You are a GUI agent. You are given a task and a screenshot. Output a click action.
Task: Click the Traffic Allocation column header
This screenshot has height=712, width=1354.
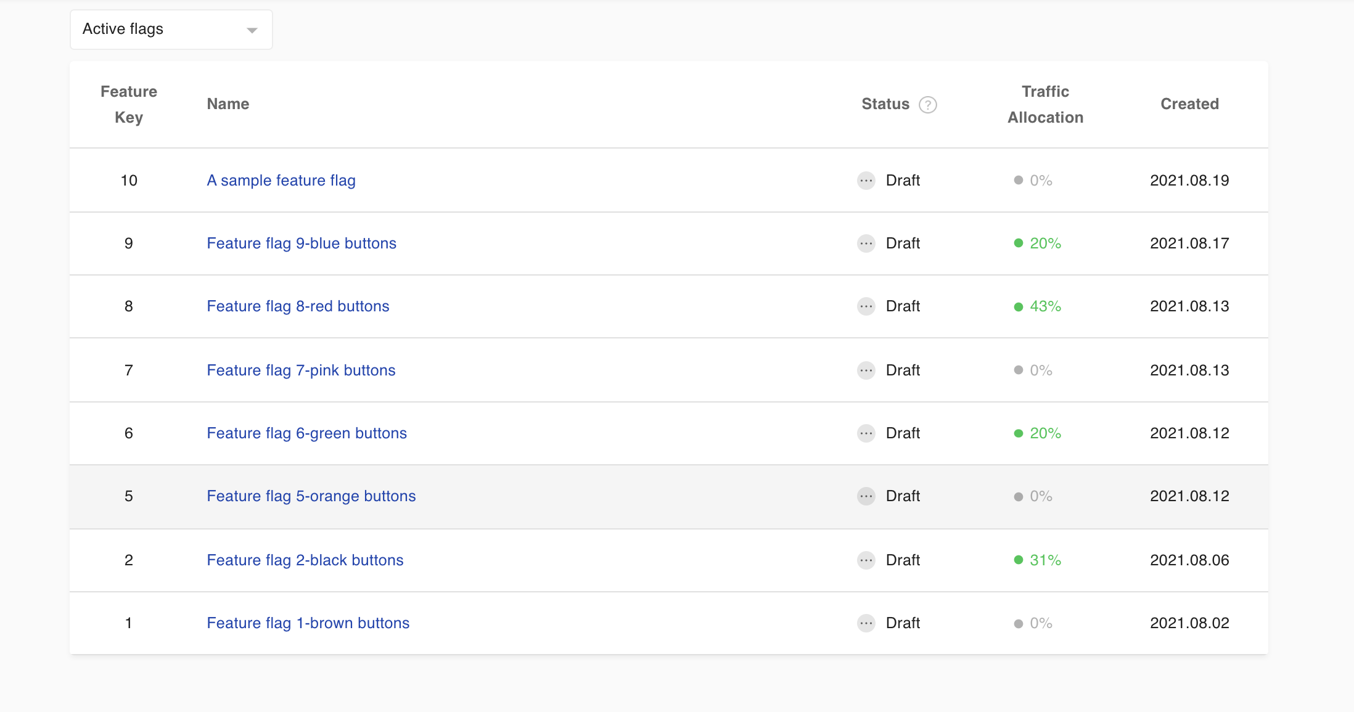click(x=1045, y=104)
